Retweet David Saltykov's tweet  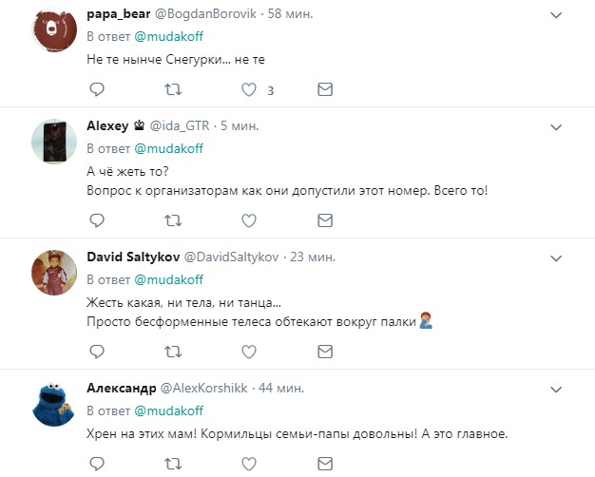click(x=172, y=352)
